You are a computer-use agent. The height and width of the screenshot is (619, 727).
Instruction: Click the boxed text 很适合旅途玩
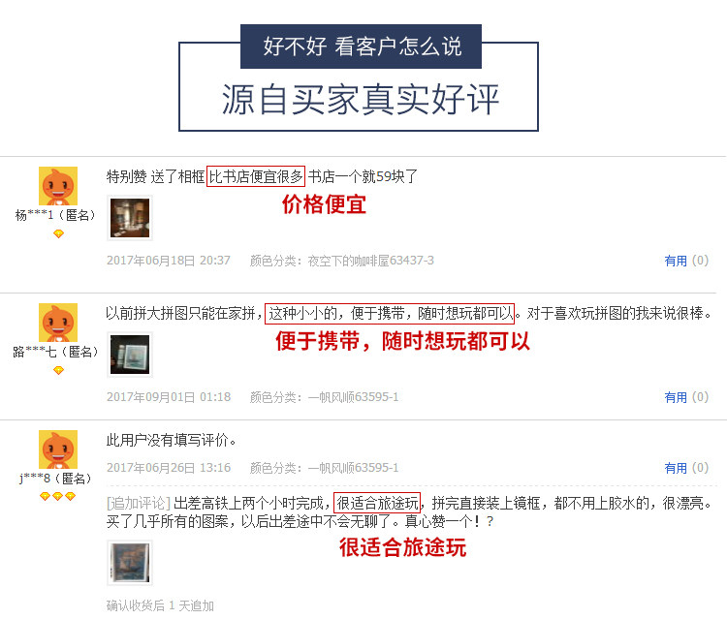pyautogui.click(x=377, y=503)
